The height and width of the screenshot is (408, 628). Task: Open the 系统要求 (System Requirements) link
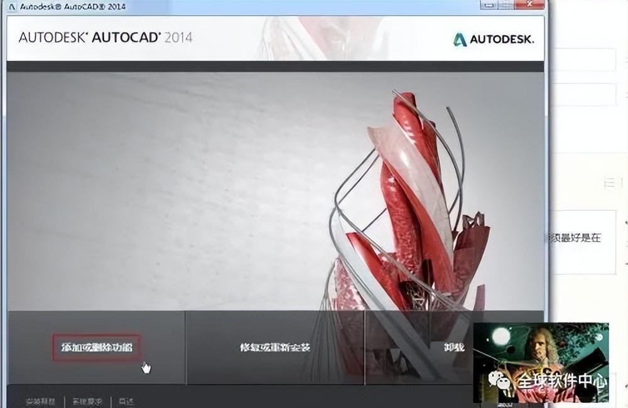[87, 402]
